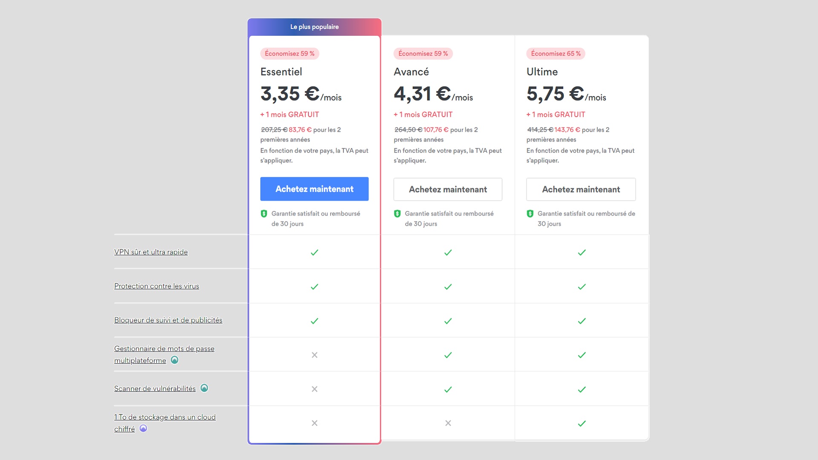Click the VPN checkmark in Essentiel column
Image resolution: width=818 pixels, height=460 pixels.
[x=314, y=253]
